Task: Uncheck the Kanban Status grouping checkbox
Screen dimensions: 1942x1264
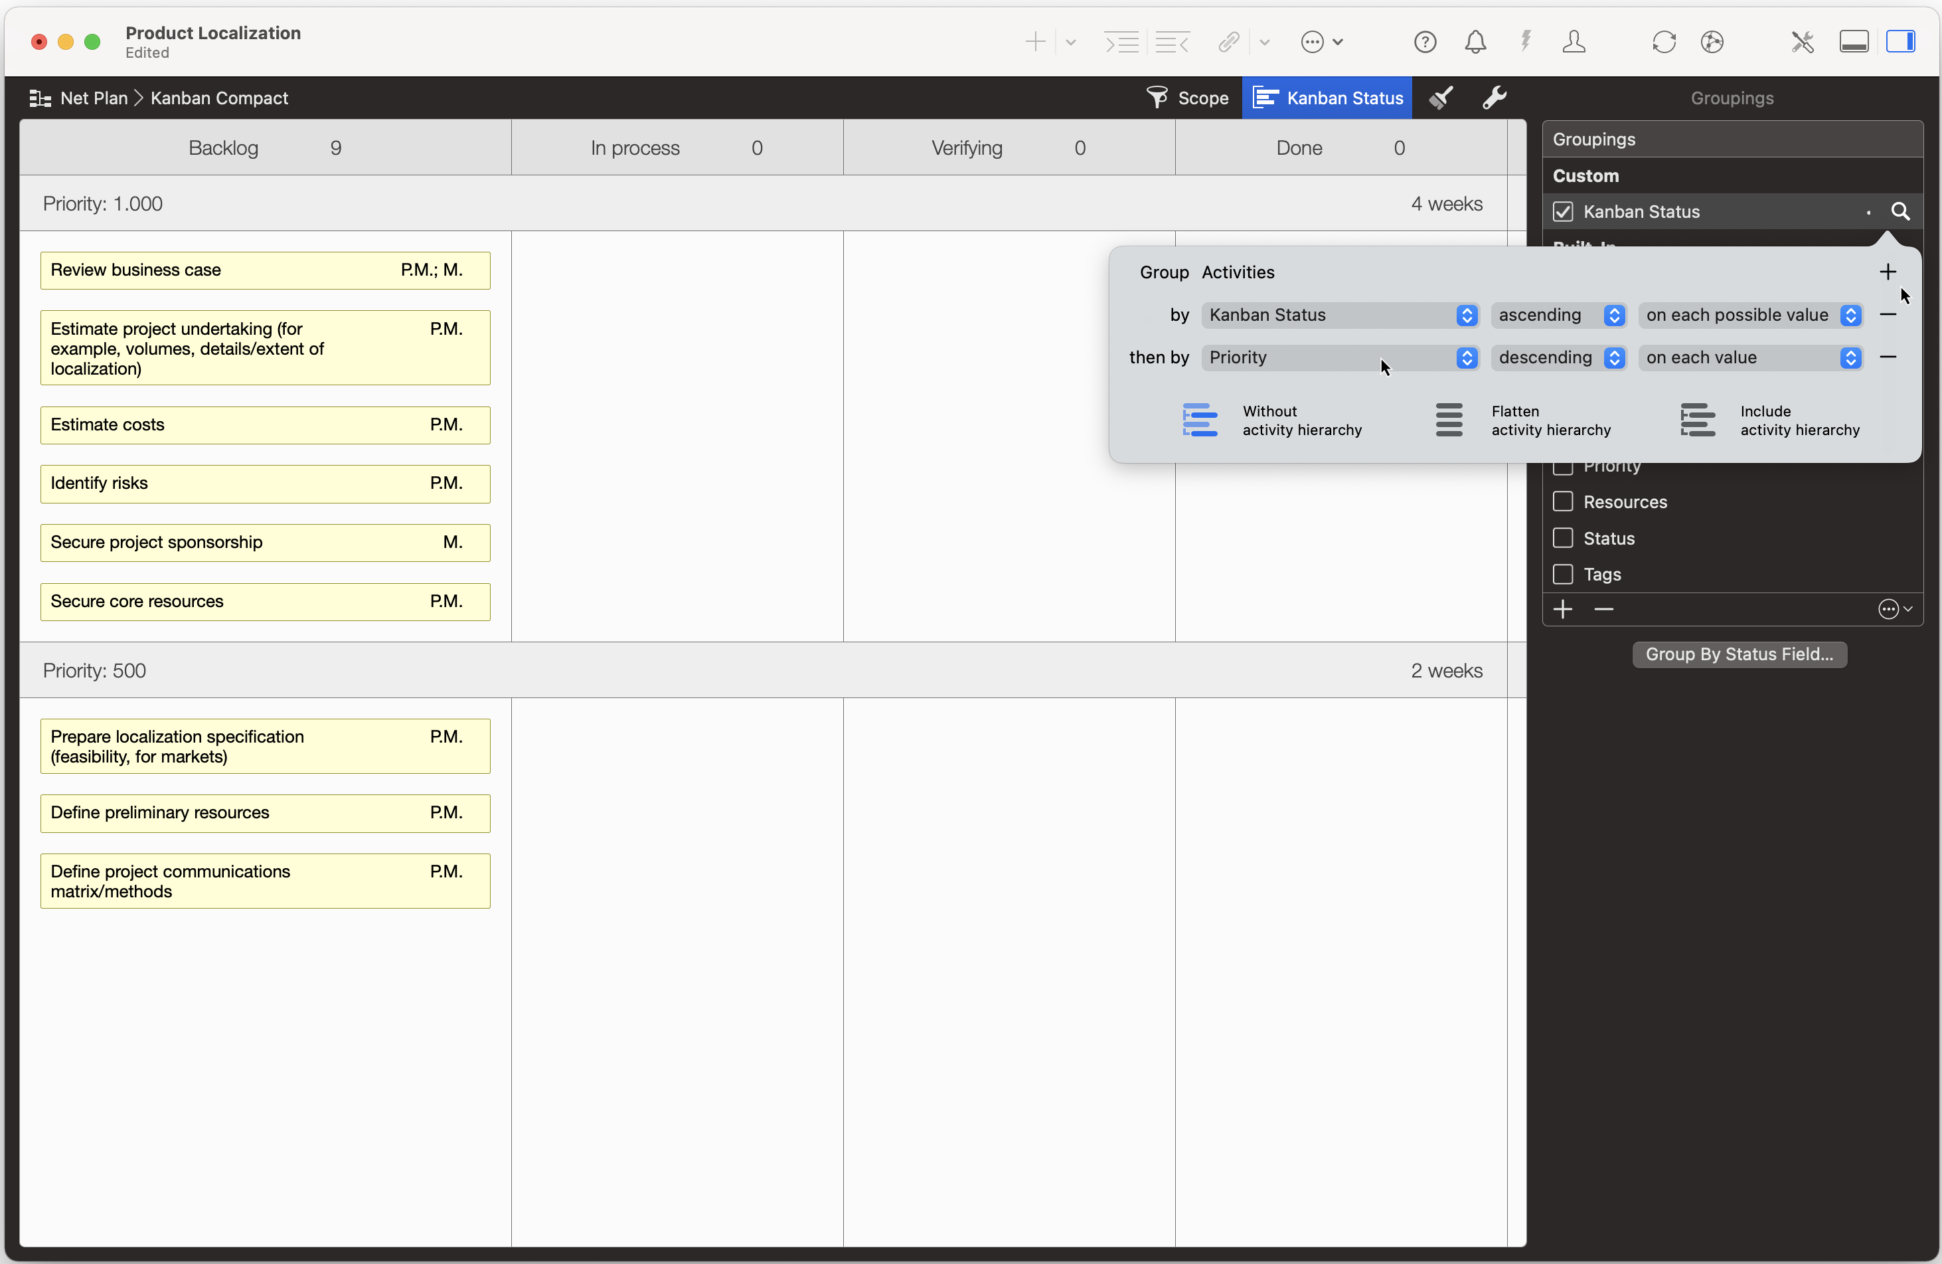Action: click(1563, 211)
